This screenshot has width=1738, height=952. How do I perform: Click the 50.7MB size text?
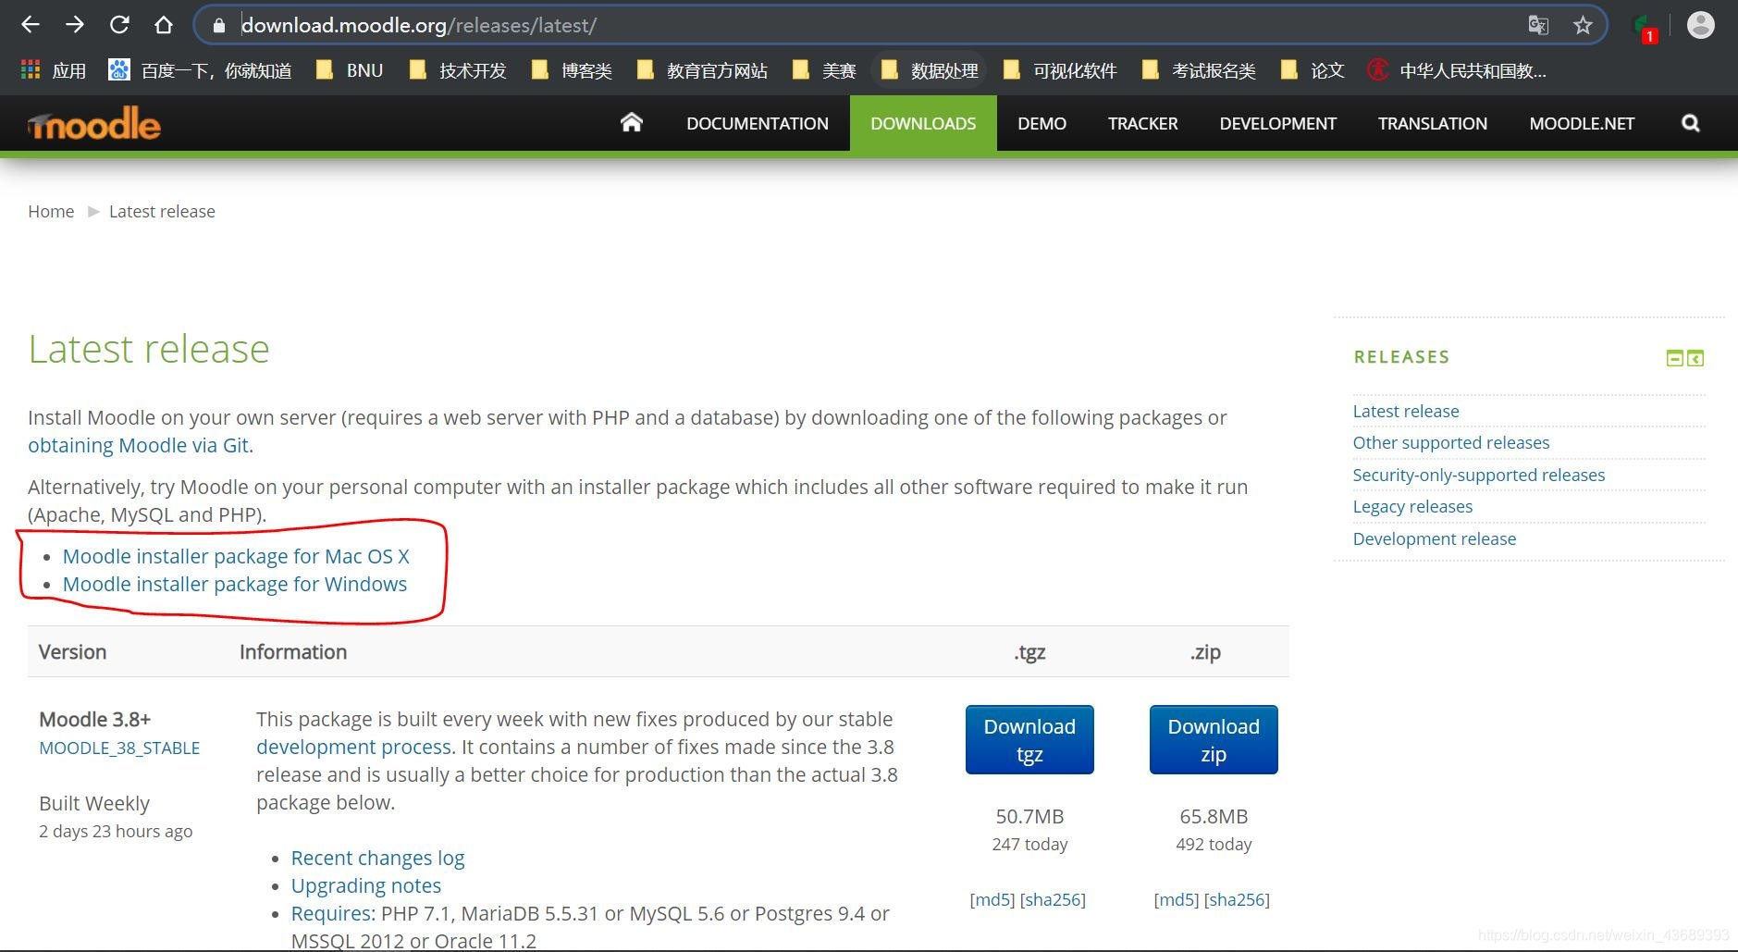tap(1029, 816)
